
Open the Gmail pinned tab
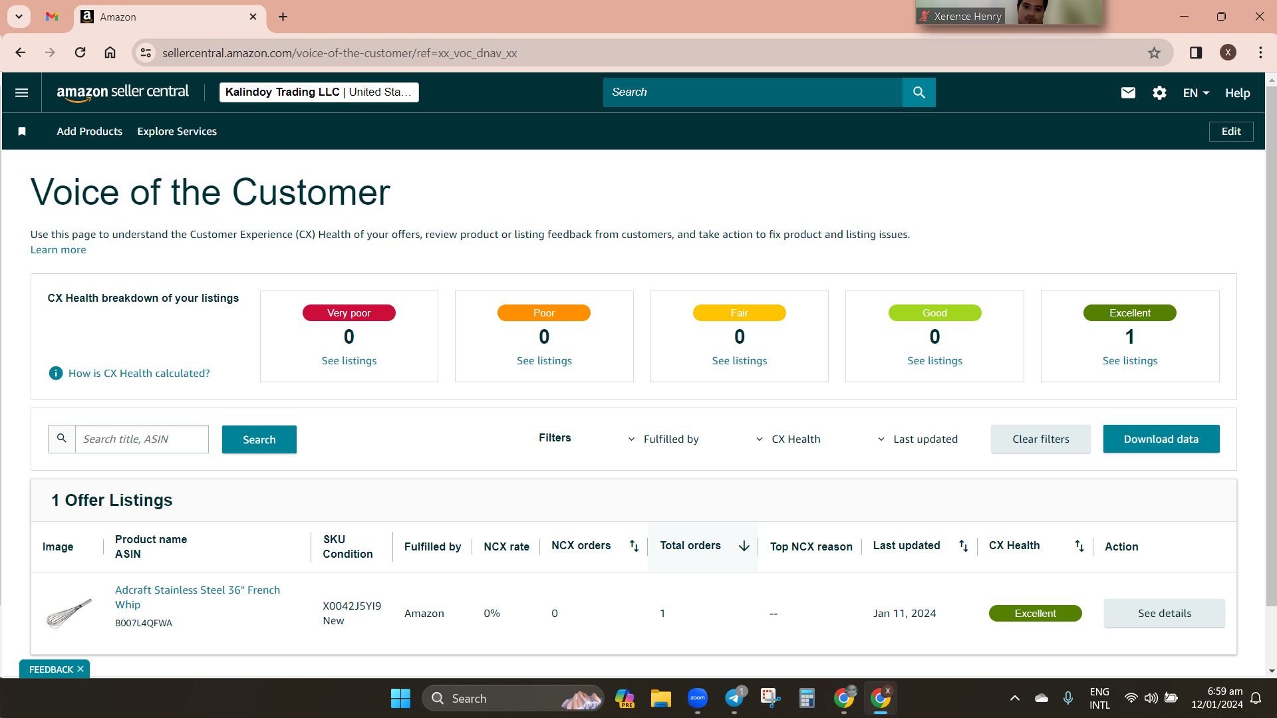pos(52,17)
